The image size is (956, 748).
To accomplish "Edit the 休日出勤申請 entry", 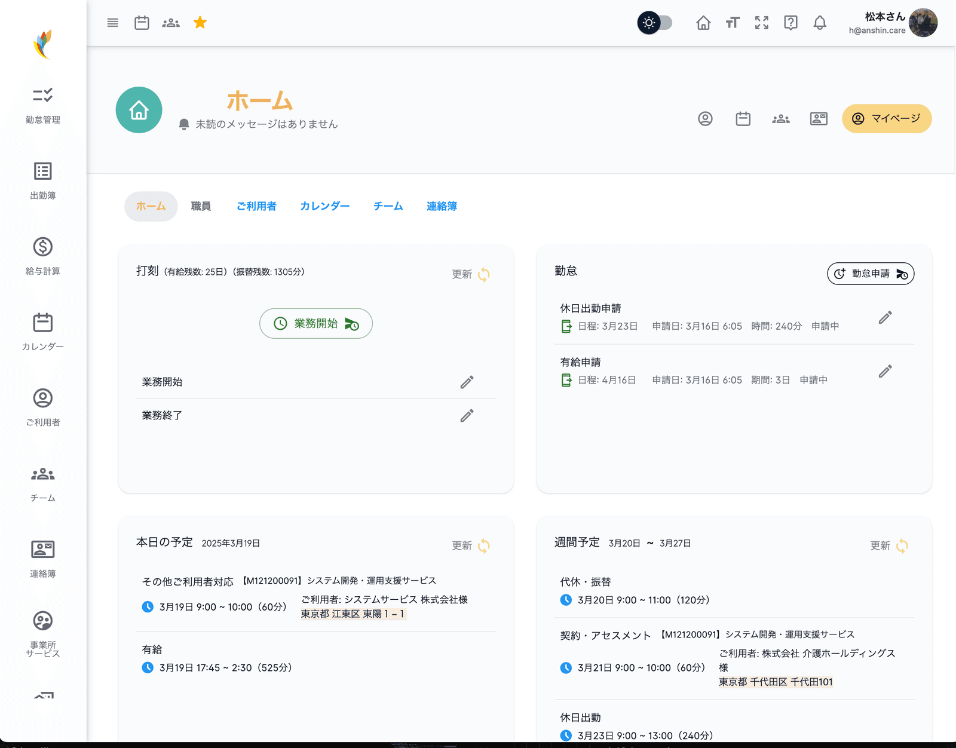I will 885,317.
